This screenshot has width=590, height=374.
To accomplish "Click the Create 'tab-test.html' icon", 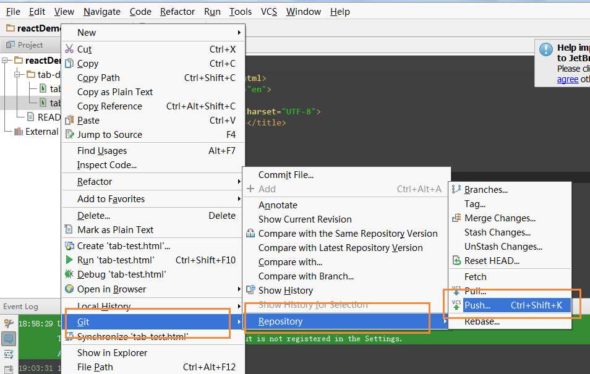I will [x=69, y=246].
